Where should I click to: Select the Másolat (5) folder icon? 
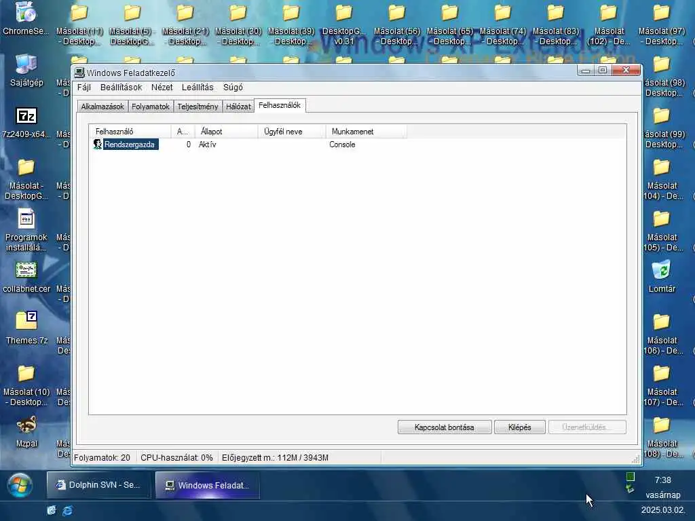click(x=132, y=24)
